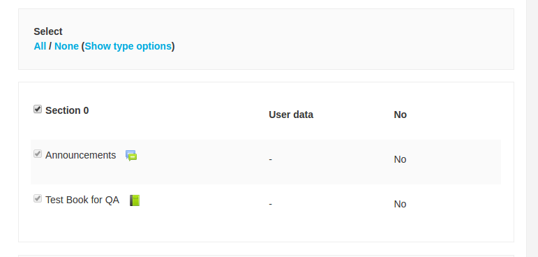
Task: Click the Section 0 label
Action: click(67, 110)
